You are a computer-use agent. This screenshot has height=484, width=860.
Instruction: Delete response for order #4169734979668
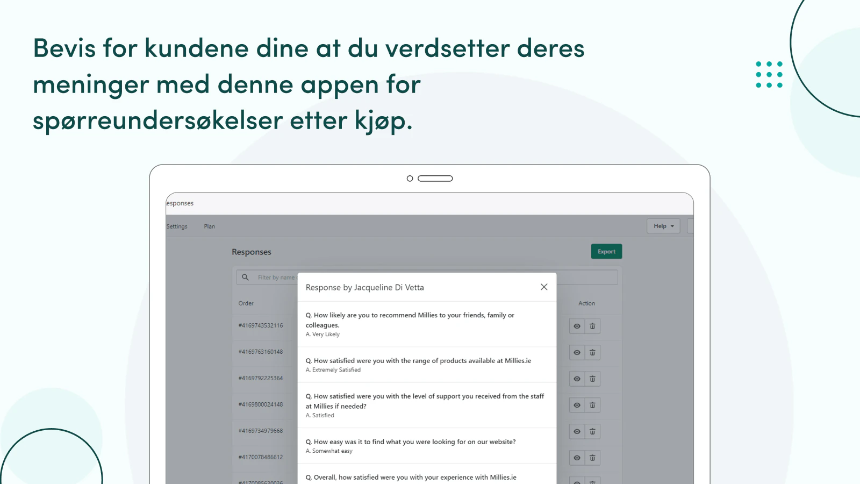pos(592,432)
